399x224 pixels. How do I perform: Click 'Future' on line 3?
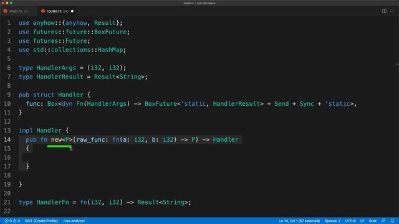[x=76, y=41]
